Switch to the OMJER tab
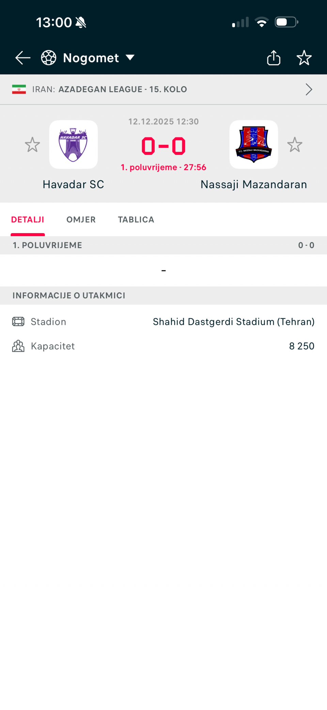This screenshot has width=327, height=710. pos(81,219)
